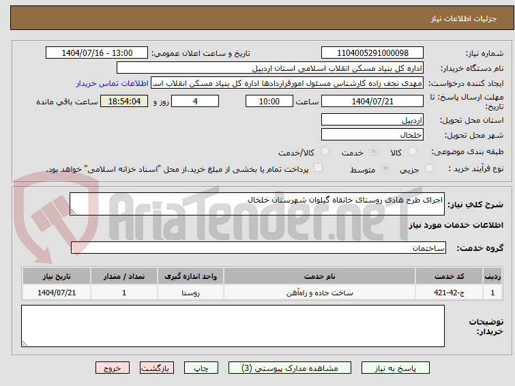Click the remaining time field 18:54:04

tap(124, 101)
